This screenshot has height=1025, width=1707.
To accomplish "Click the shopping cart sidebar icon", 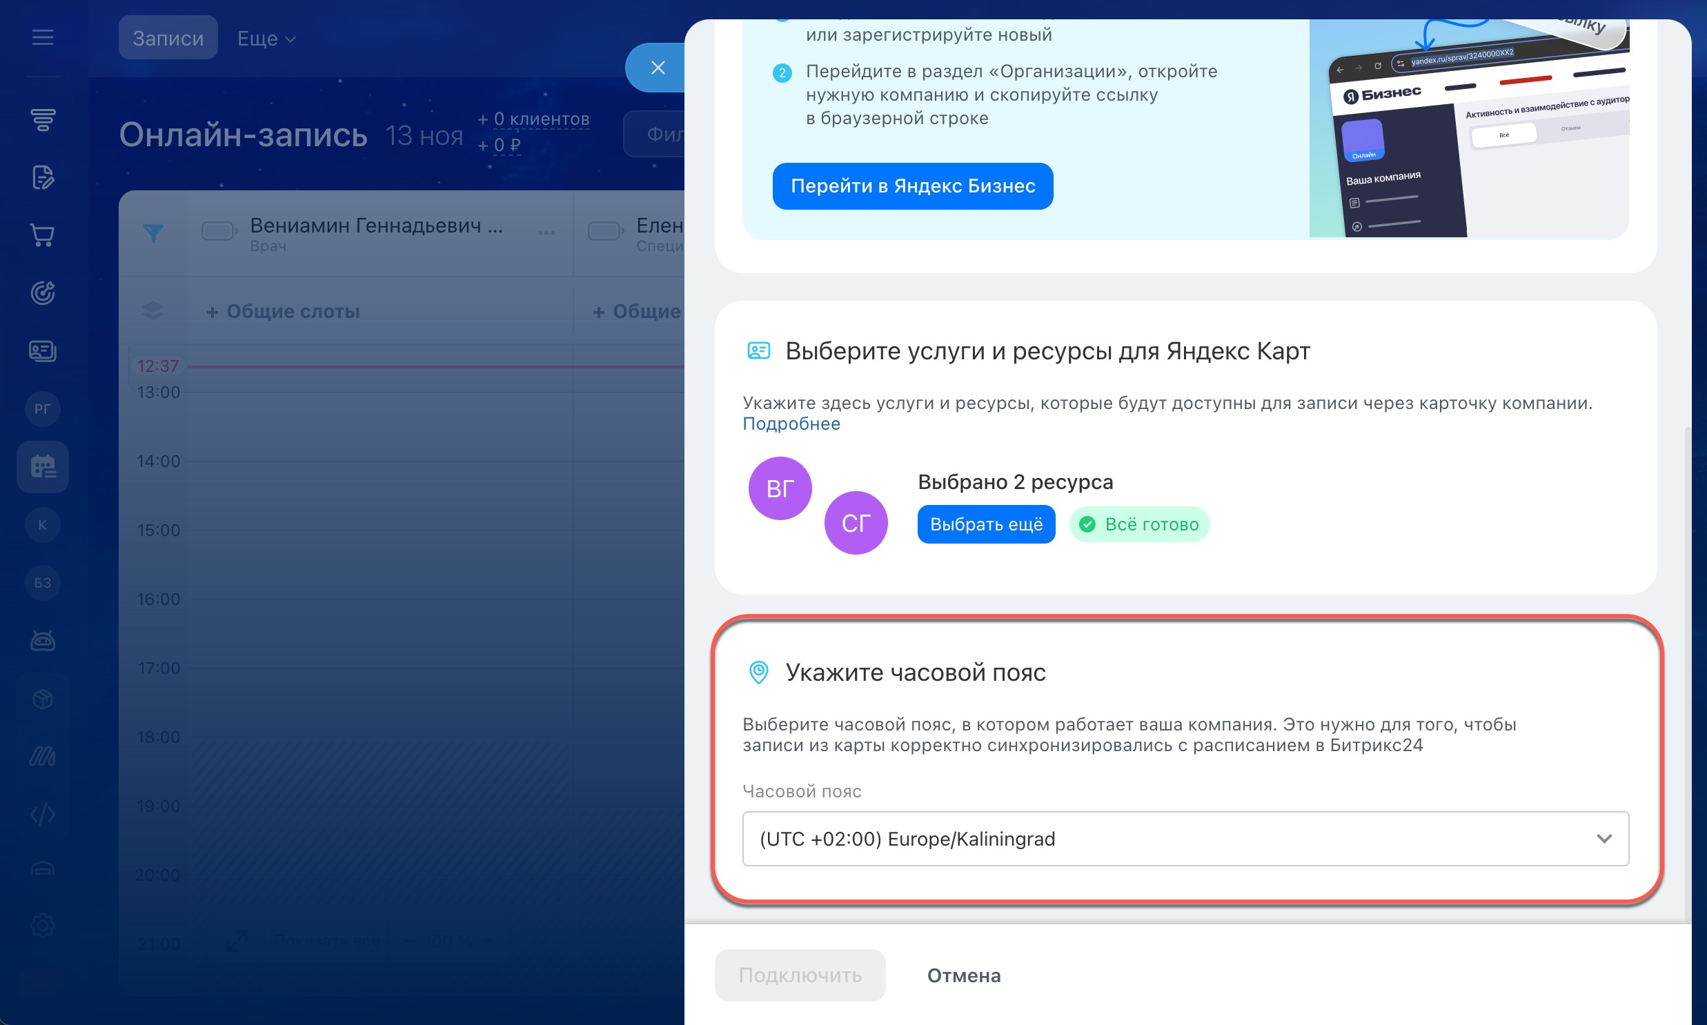I will coord(42,235).
